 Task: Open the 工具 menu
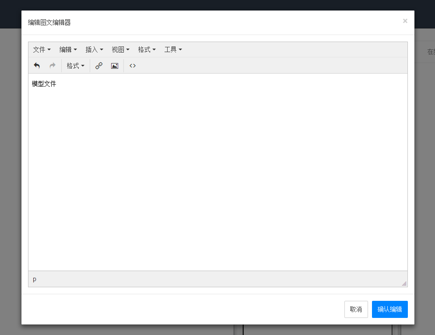point(173,49)
